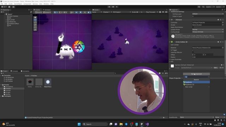Toggle Mute Audio in Game view
Screen dimensions: 226x127
[x=163, y=12]
